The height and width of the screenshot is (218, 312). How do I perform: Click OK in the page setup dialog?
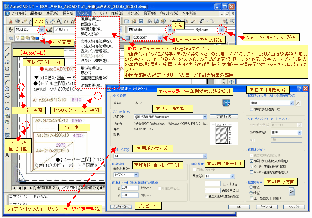[239, 207]
